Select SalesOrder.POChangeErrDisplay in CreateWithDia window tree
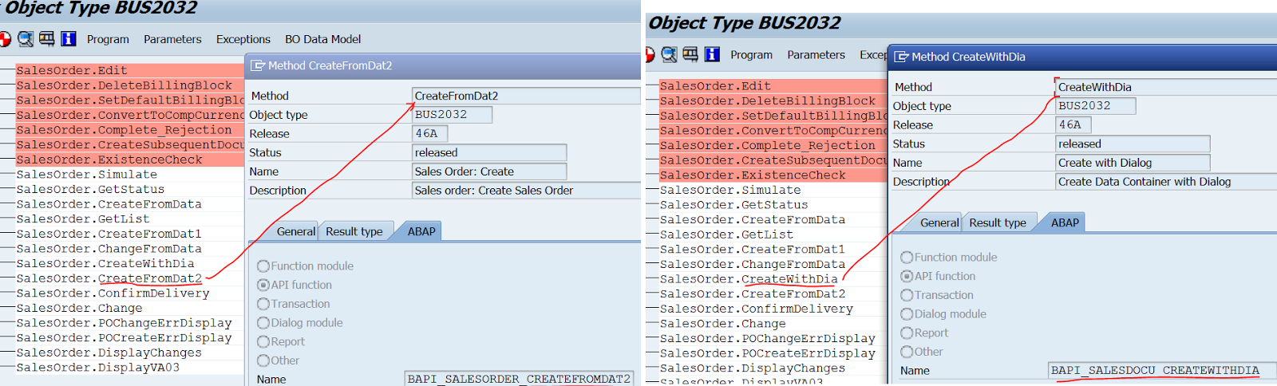1277x386 pixels. 768,338
